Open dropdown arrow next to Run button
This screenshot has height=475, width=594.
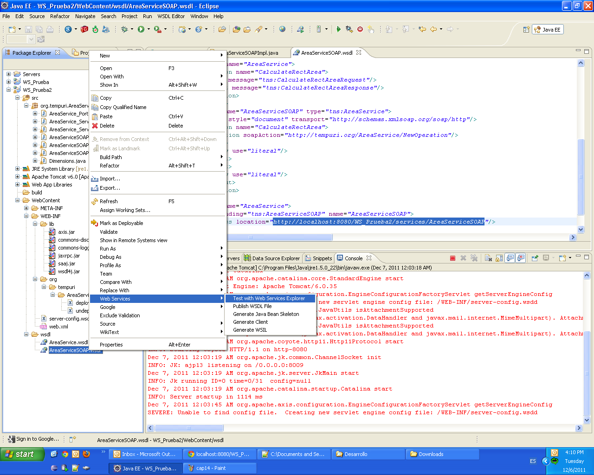tap(148, 29)
